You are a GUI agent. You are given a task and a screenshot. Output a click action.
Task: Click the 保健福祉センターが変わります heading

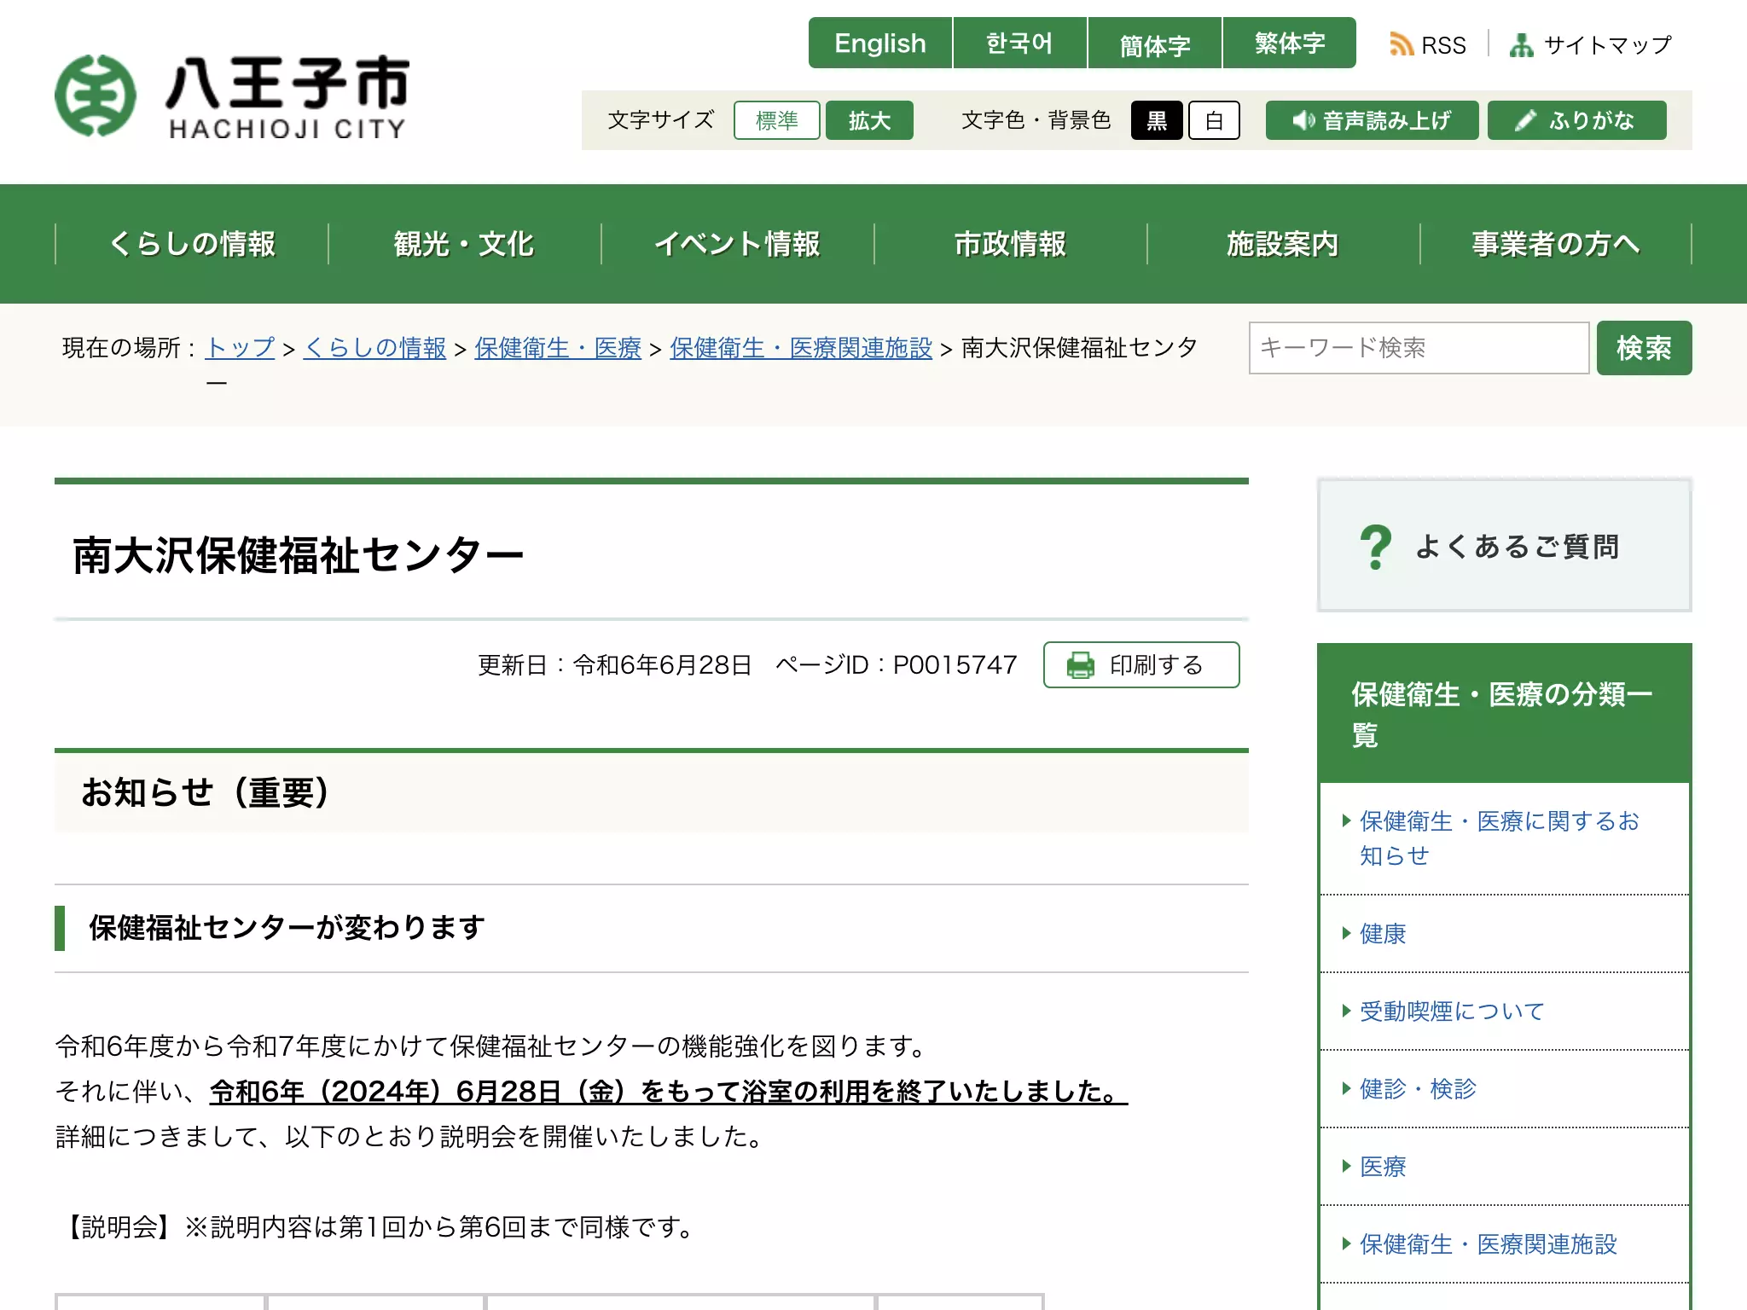[287, 928]
